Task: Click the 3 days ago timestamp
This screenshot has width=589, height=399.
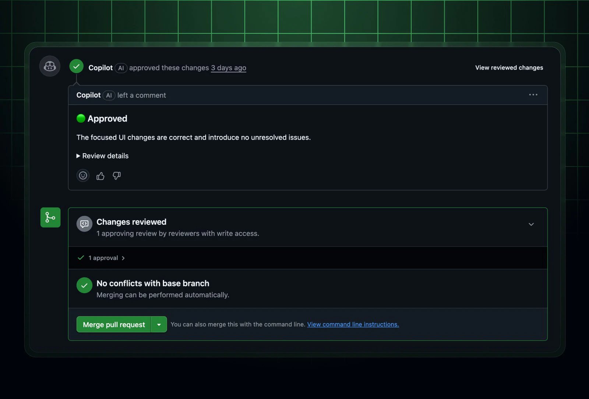Action: tap(228, 68)
